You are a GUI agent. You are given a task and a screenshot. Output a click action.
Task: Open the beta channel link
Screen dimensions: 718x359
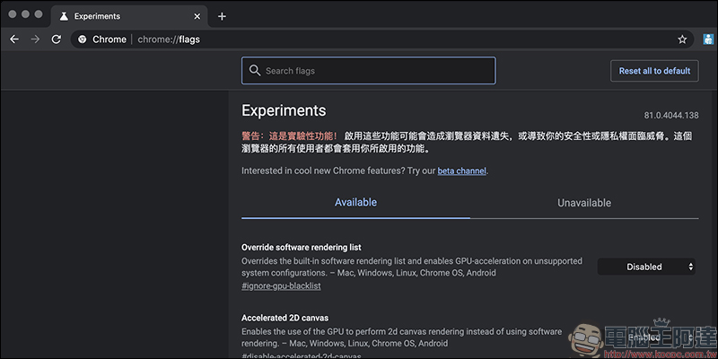(462, 171)
